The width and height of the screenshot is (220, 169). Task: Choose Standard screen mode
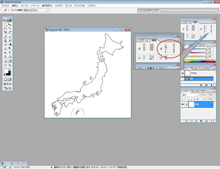[x=5, y=84]
